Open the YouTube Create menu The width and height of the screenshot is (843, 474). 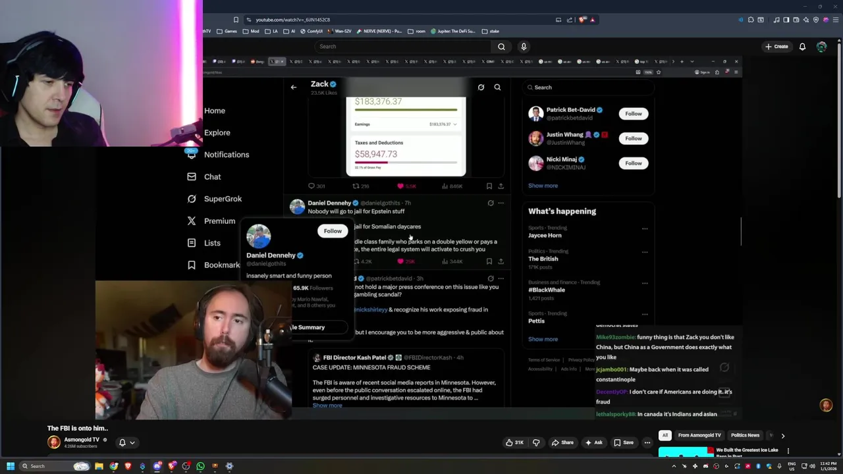point(776,47)
